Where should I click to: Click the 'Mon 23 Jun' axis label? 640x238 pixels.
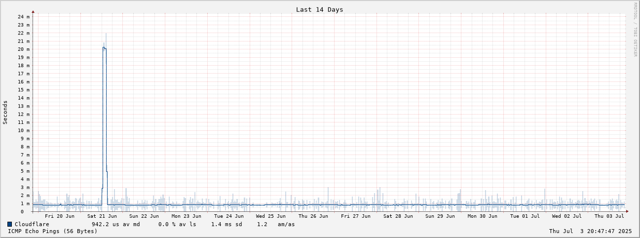click(x=187, y=216)
